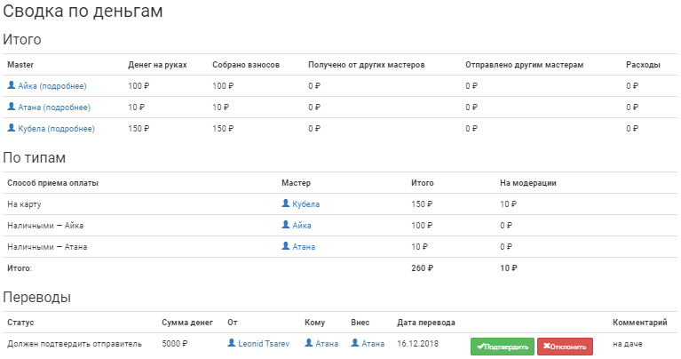Click user icon in Наличными – Атана row
This screenshot has height=359, width=681.
pyautogui.click(x=286, y=246)
